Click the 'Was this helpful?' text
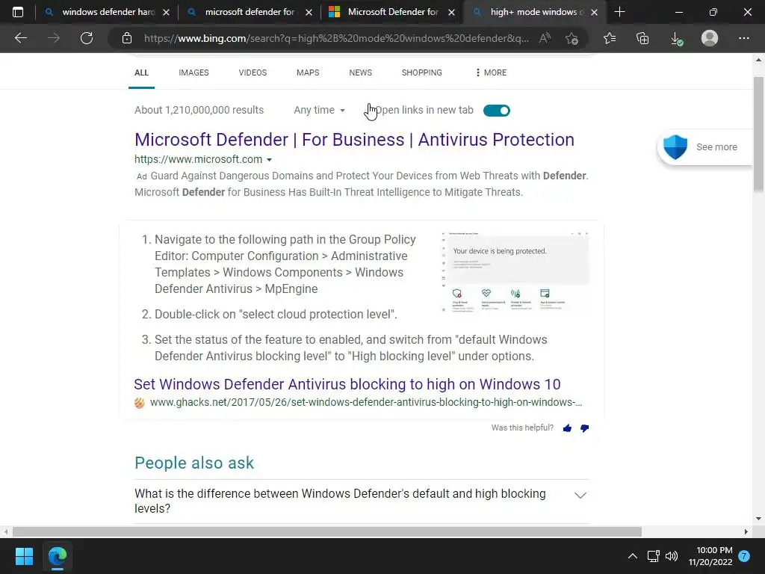The height and width of the screenshot is (574, 765). tap(522, 428)
